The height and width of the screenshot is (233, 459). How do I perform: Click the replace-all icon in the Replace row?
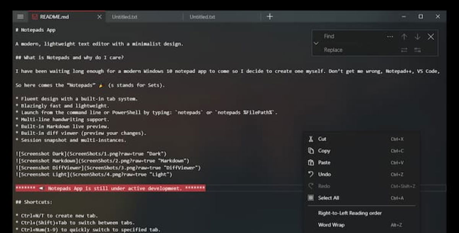(x=417, y=50)
